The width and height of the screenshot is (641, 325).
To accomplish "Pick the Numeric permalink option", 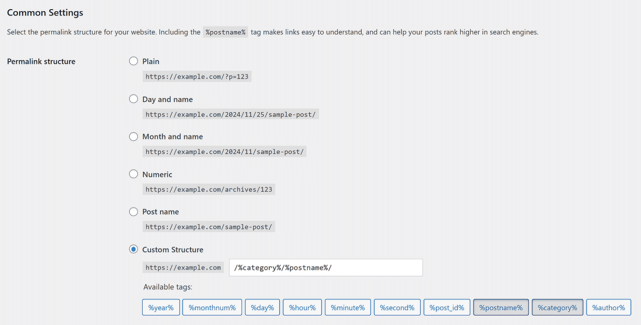I will tap(133, 174).
